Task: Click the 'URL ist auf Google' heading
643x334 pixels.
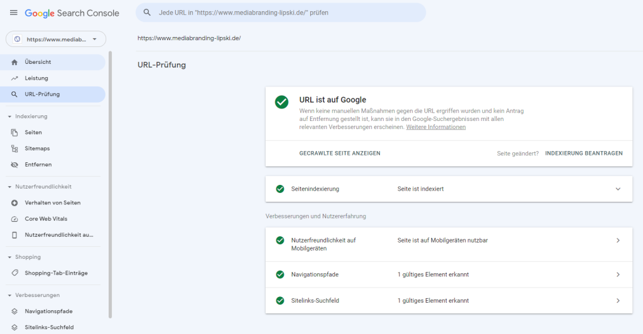Action: point(333,100)
